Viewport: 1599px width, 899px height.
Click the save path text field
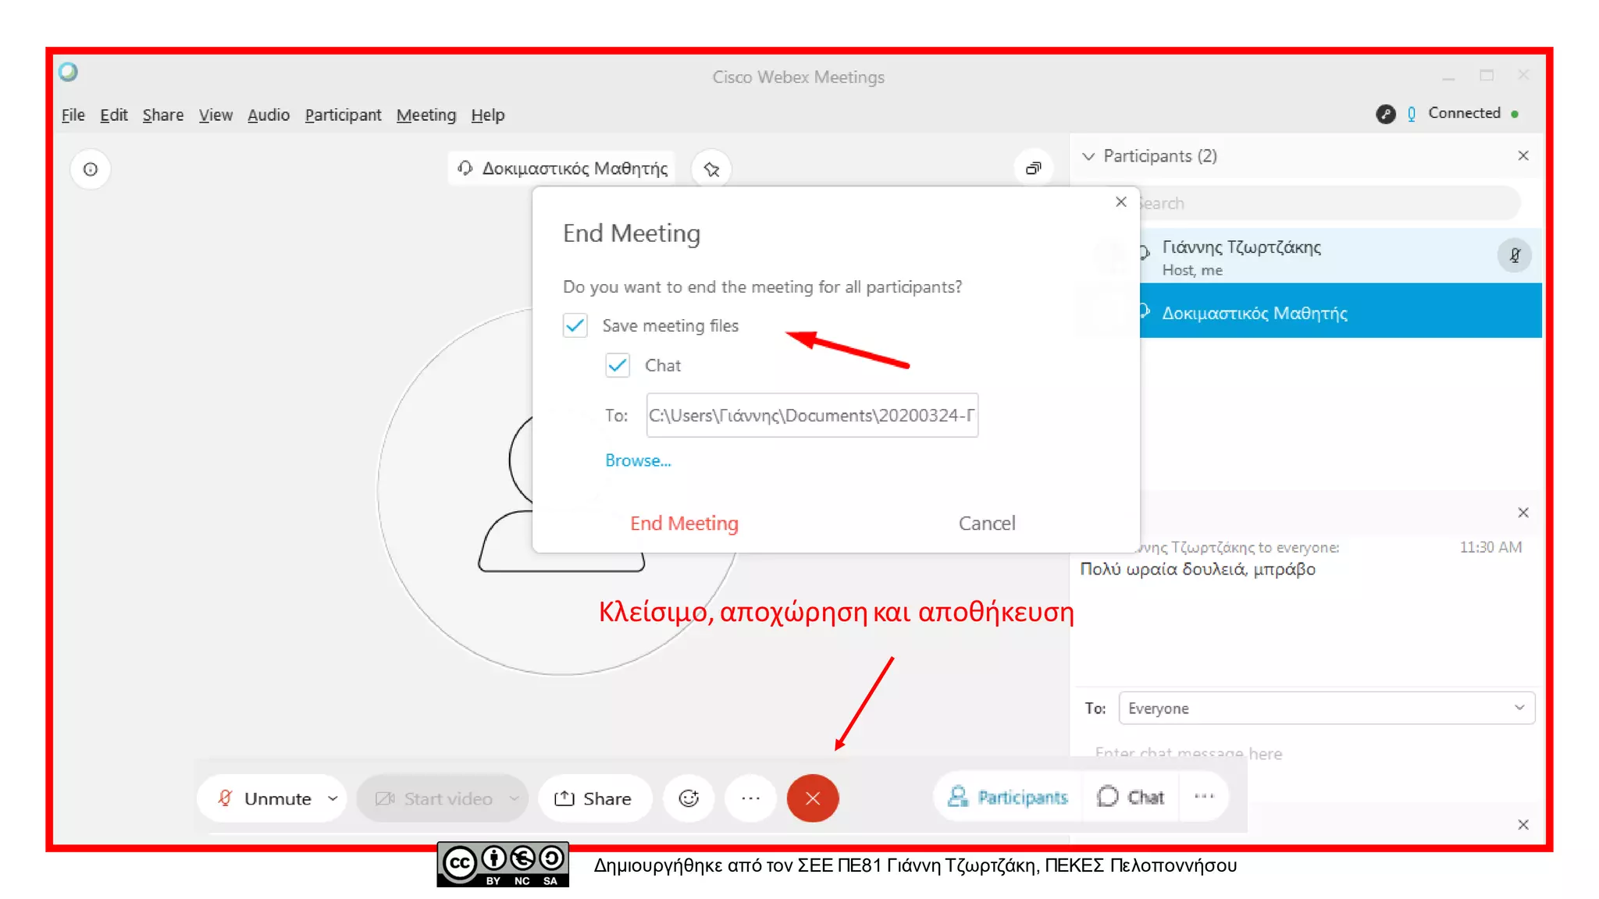pyautogui.click(x=811, y=415)
